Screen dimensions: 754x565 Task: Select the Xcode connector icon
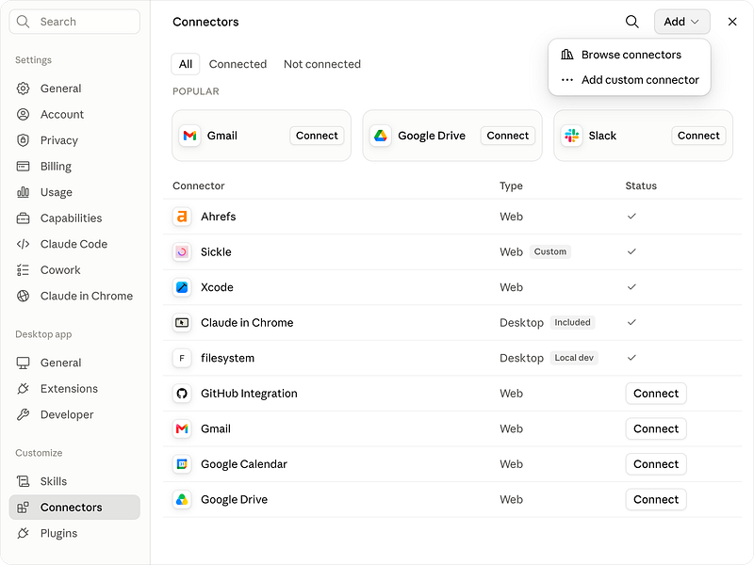pyautogui.click(x=182, y=287)
